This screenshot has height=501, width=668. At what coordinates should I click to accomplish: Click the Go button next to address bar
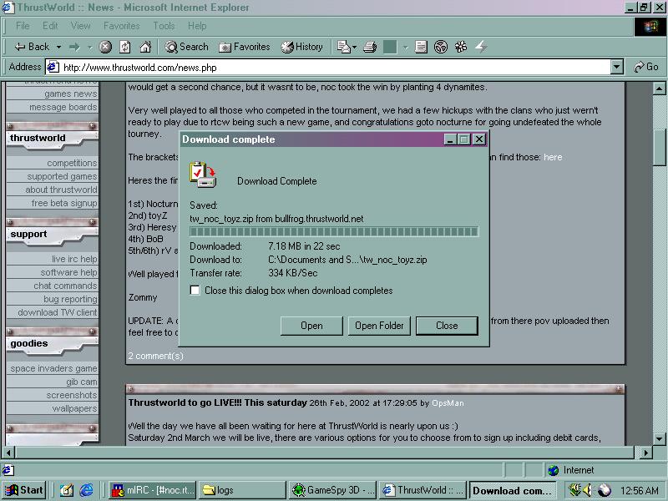645,67
